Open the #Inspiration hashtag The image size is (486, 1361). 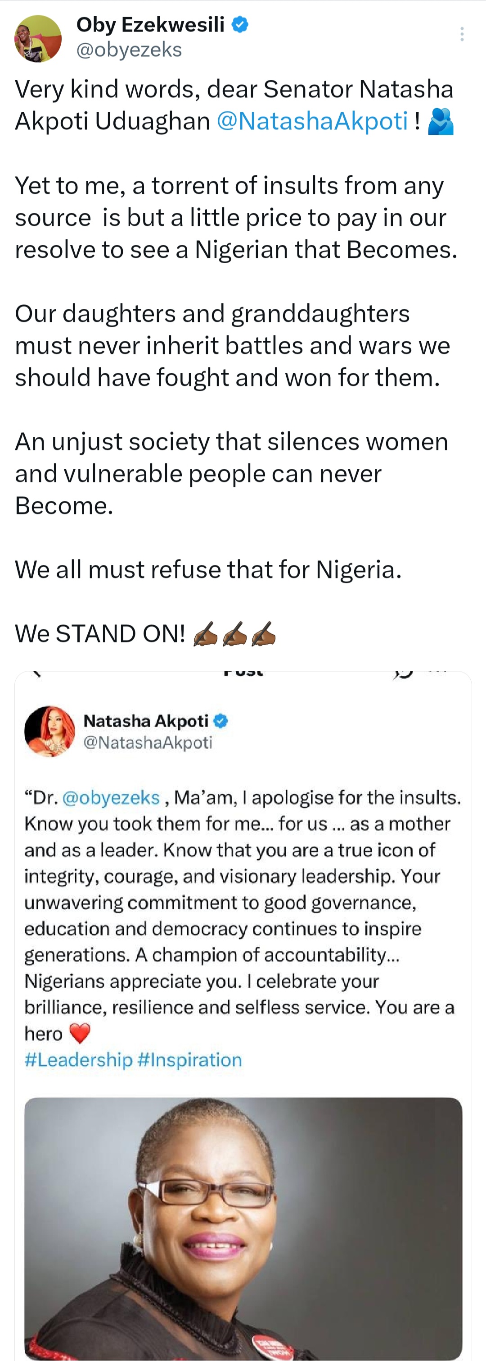click(190, 1060)
